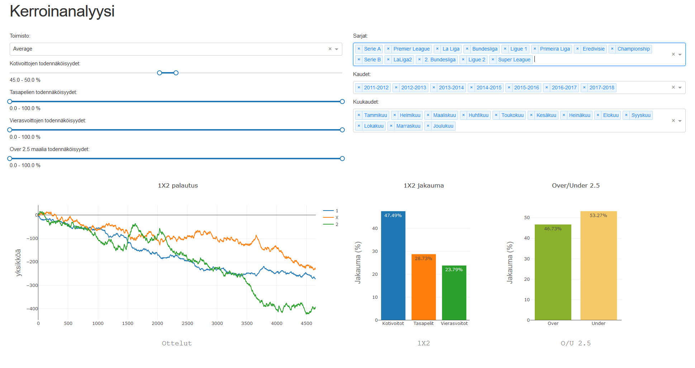Clear all selected leagues in Sarjat
Image resolution: width=695 pixels, height=368 pixels.
673,54
